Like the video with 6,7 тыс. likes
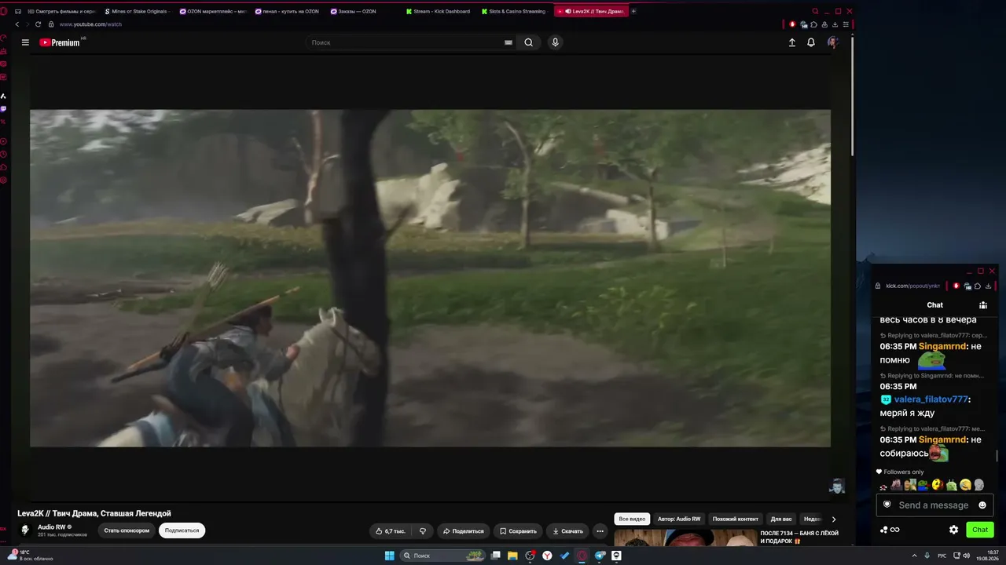 [x=391, y=531]
